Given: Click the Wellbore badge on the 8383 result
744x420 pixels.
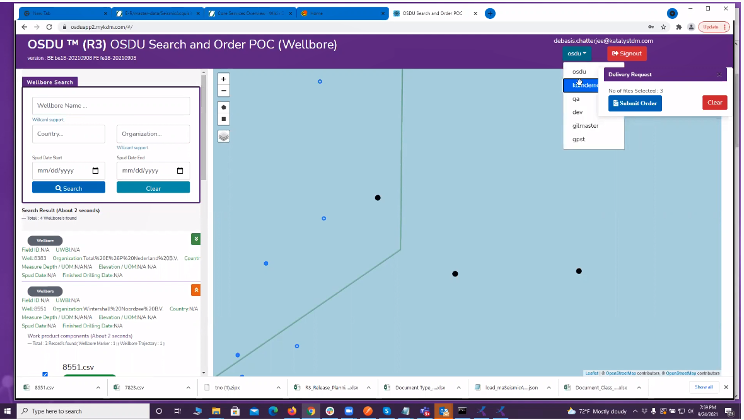Looking at the screenshot, I should click(45, 241).
